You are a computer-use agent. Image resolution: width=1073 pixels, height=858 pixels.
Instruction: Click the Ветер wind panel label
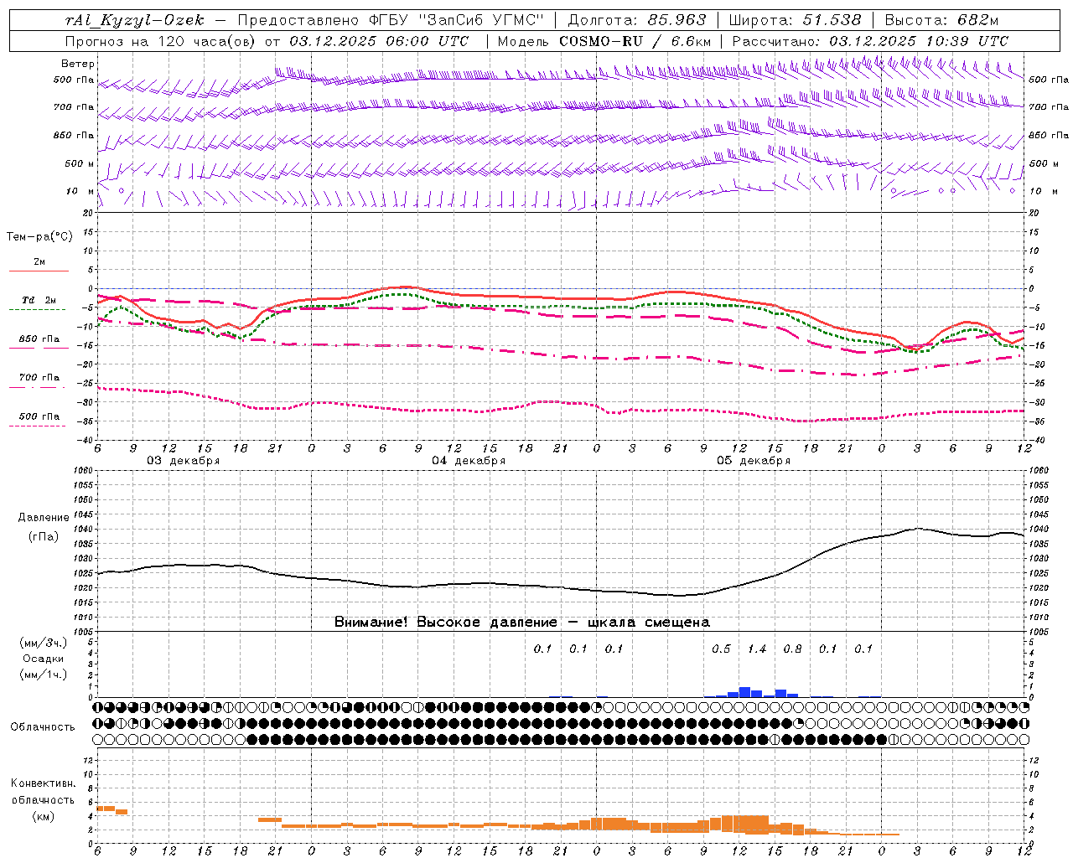click(77, 64)
